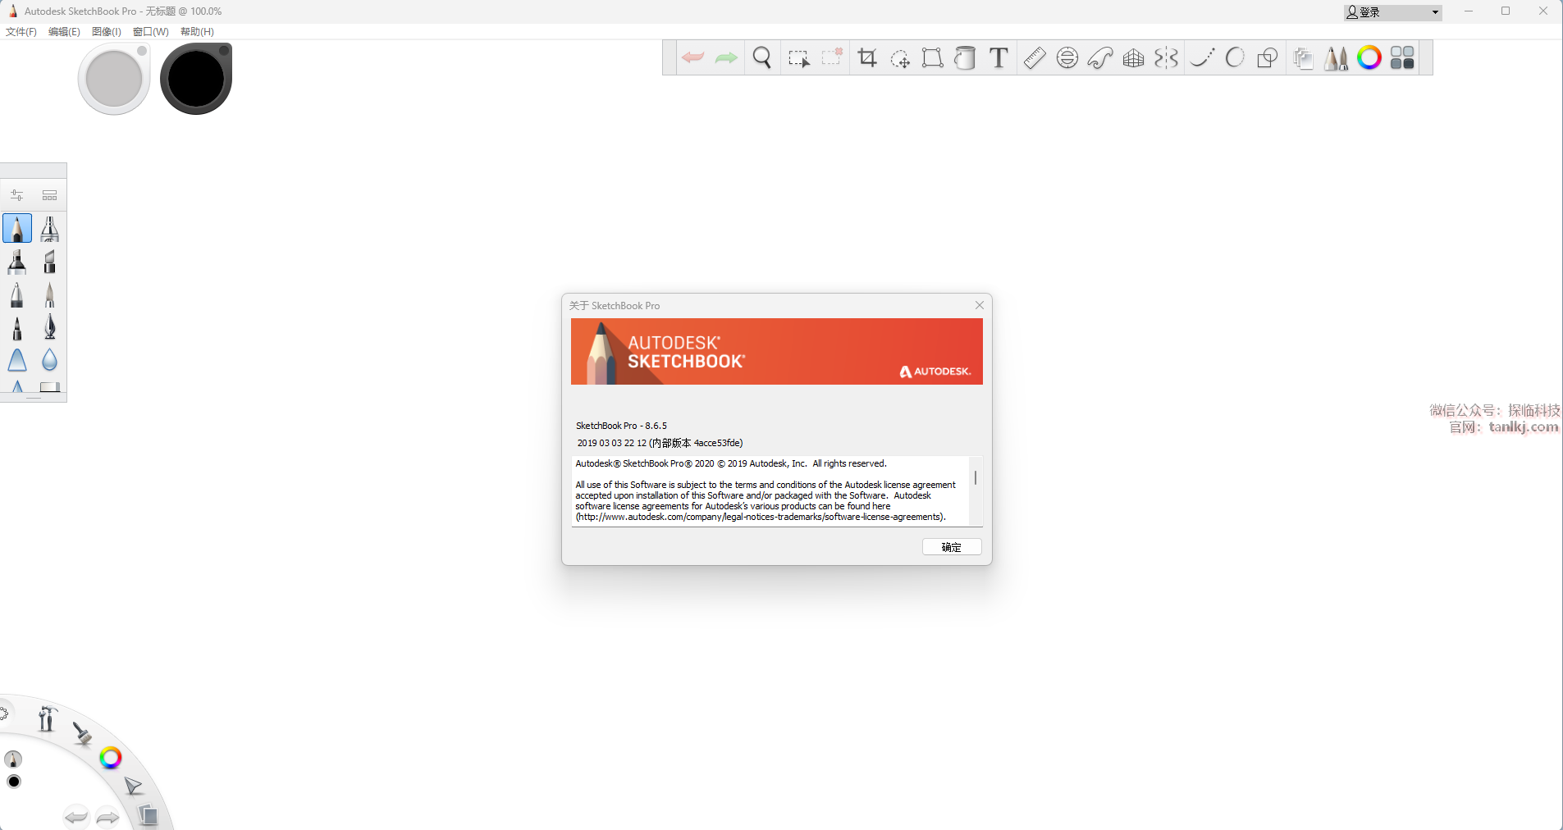Click 确定 in the About dialog
The height and width of the screenshot is (830, 1563).
(952, 547)
